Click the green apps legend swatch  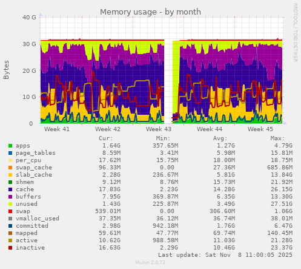point(10,146)
